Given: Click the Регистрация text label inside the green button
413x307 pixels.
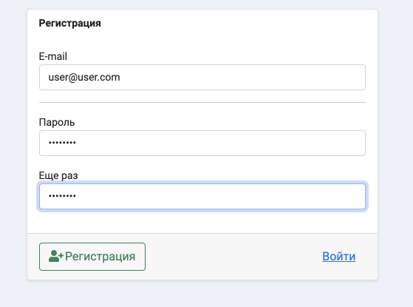Looking at the screenshot, I should [x=100, y=257].
